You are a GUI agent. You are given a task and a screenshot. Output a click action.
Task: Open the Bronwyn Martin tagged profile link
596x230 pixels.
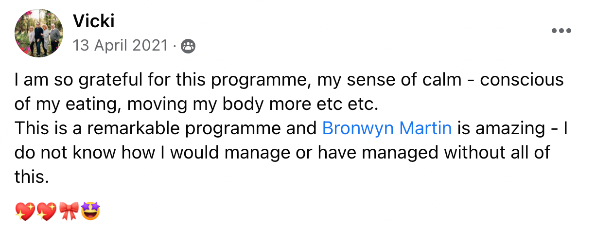pyautogui.click(x=387, y=128)
